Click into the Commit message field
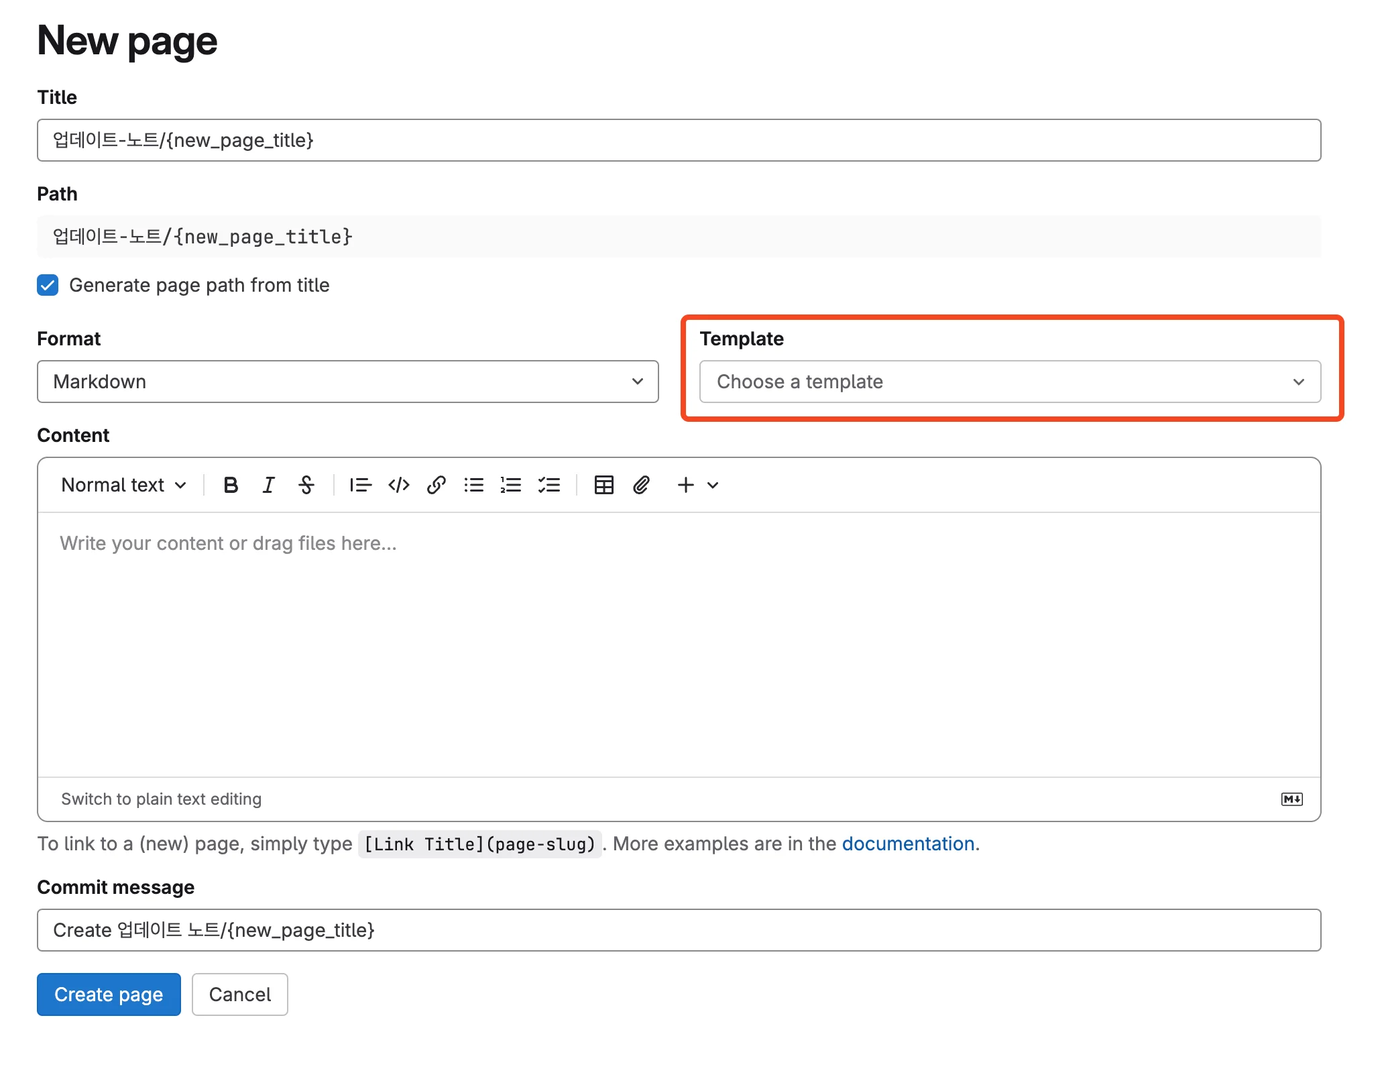1384x1085 pixels. (679, 930)
